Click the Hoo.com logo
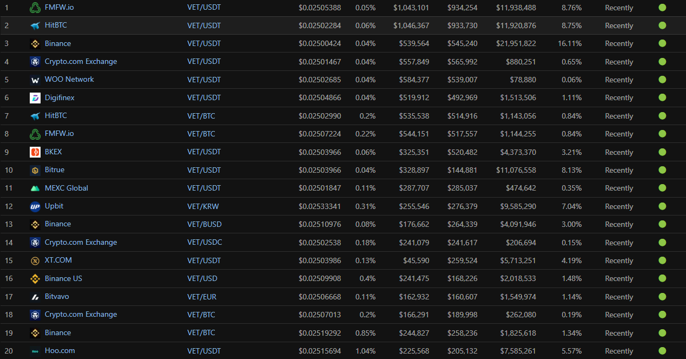This screenshot has width=686, height=359. click(x=35, y=351)
